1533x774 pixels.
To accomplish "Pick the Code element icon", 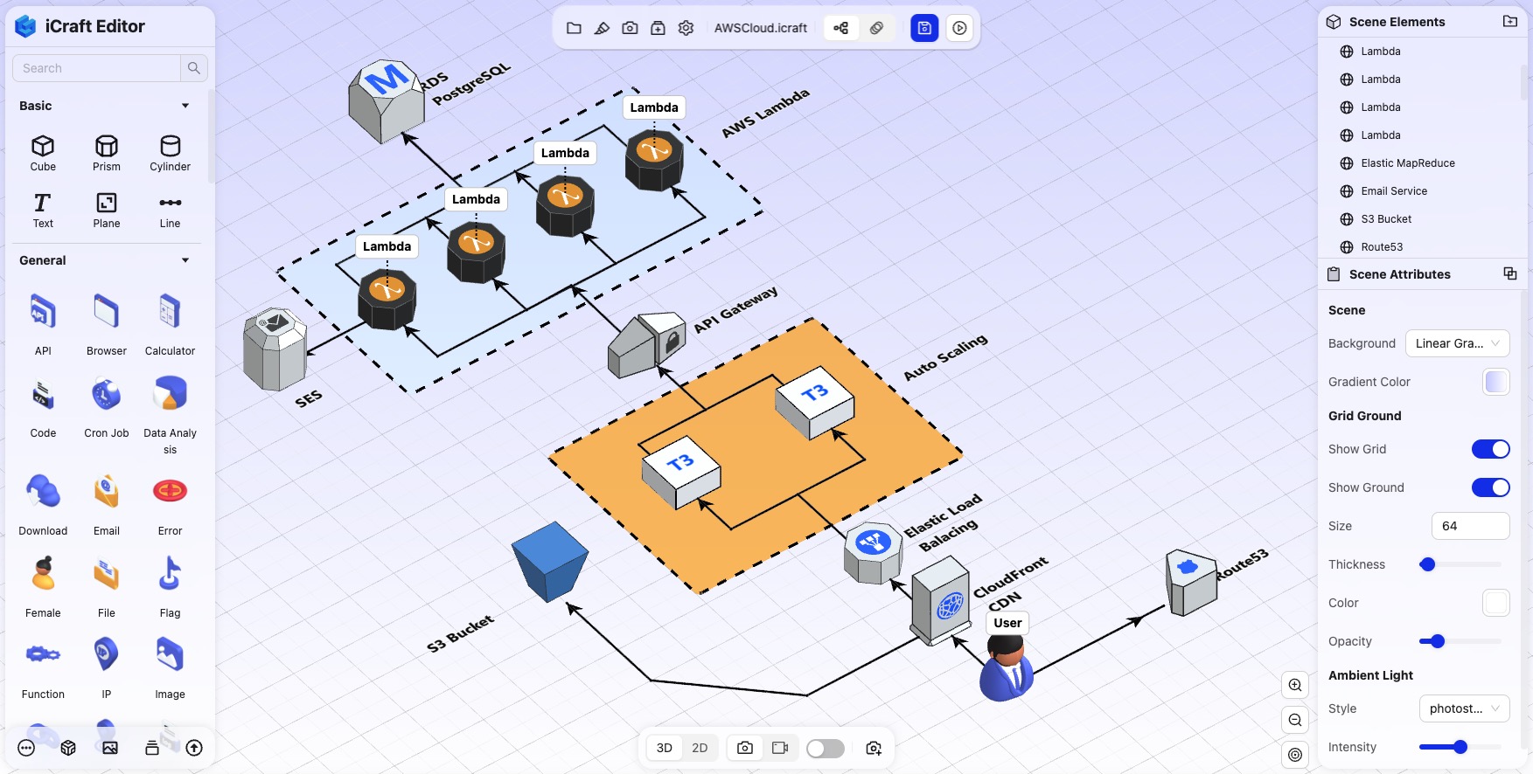I will tap(43, 395).
